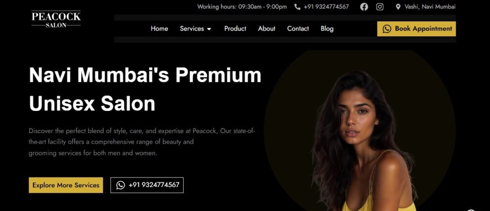Click the Book Appointment label text
This screenshot has width=490, height=211.
[x=423, y=28]
